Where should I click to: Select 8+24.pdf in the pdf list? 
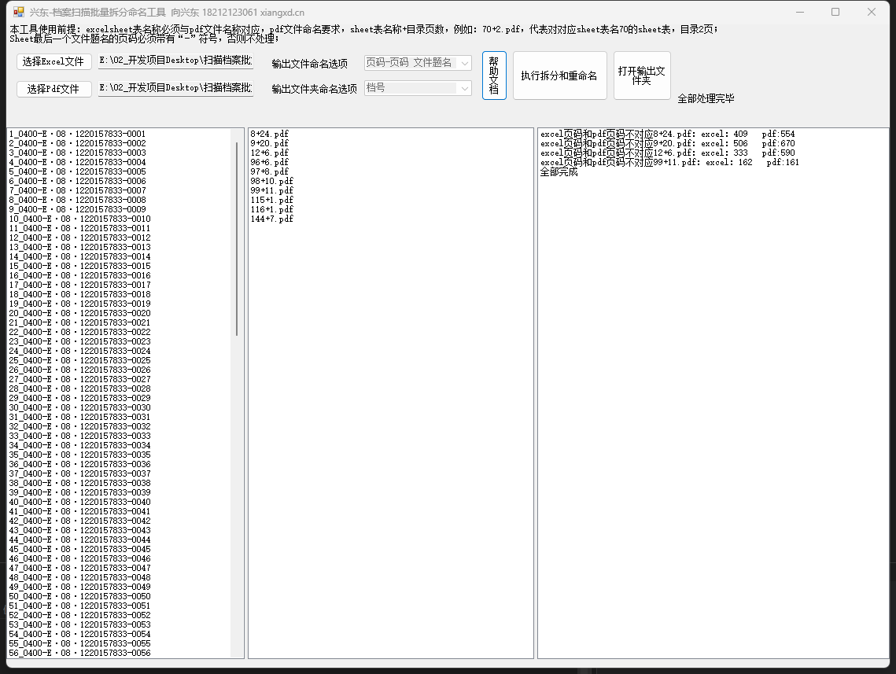[269, 134]
